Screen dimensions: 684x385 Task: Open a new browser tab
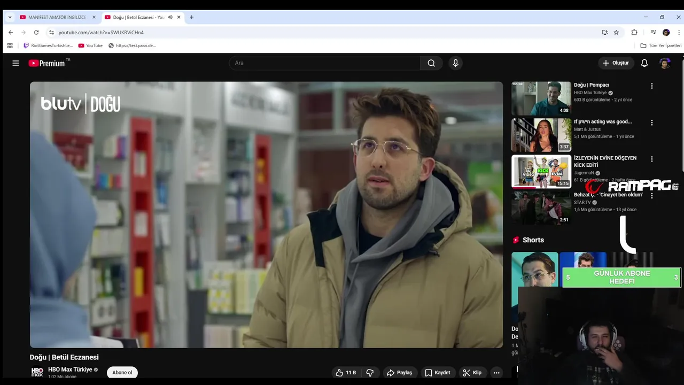[191, 17]
